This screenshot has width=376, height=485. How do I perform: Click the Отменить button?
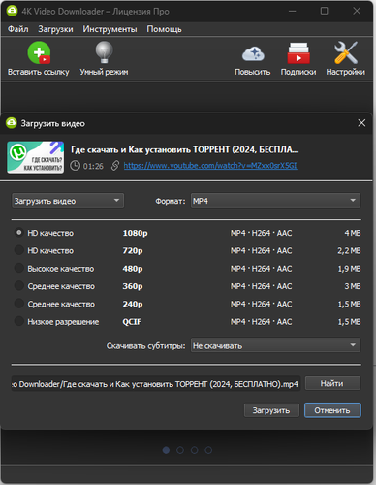pyautogui.click(x=332, y=410)
